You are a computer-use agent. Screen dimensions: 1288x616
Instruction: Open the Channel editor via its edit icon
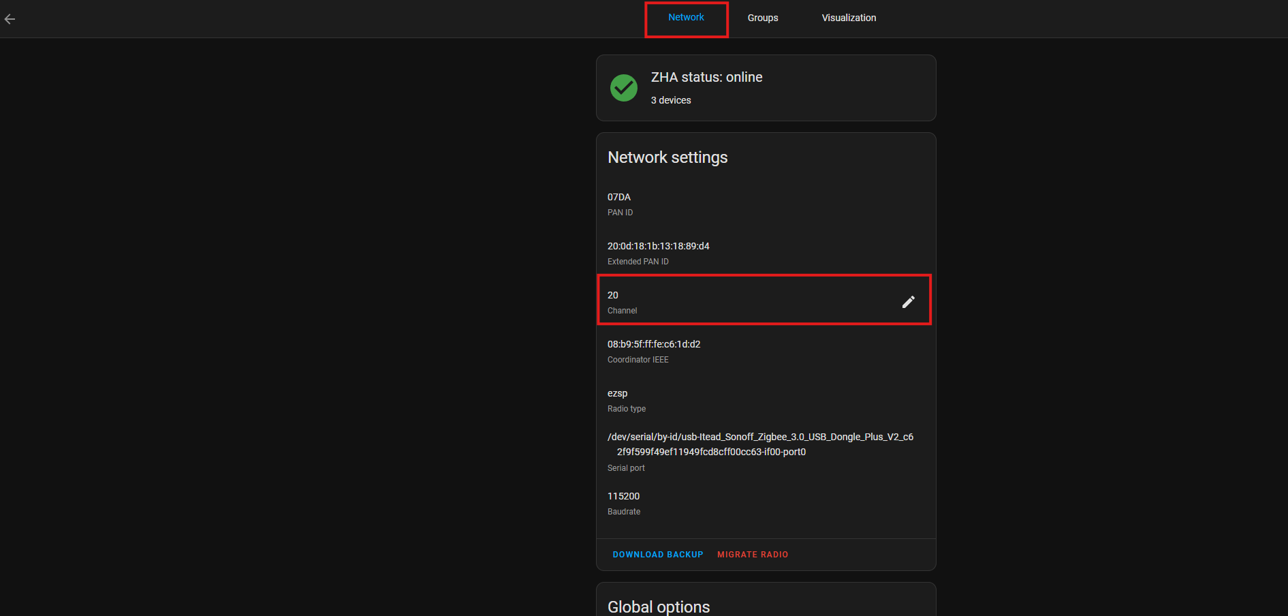(909, 301)
